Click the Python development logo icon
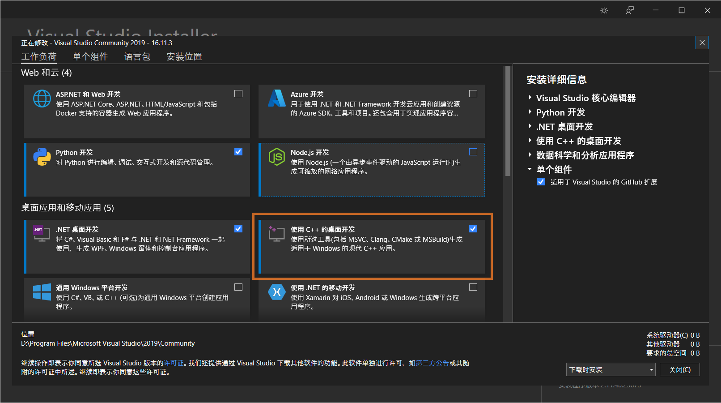The width and height of the screenshot is (721, 403). click(x=42, y=157)
